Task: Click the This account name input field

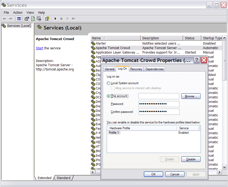Action: tap(159, 96)
